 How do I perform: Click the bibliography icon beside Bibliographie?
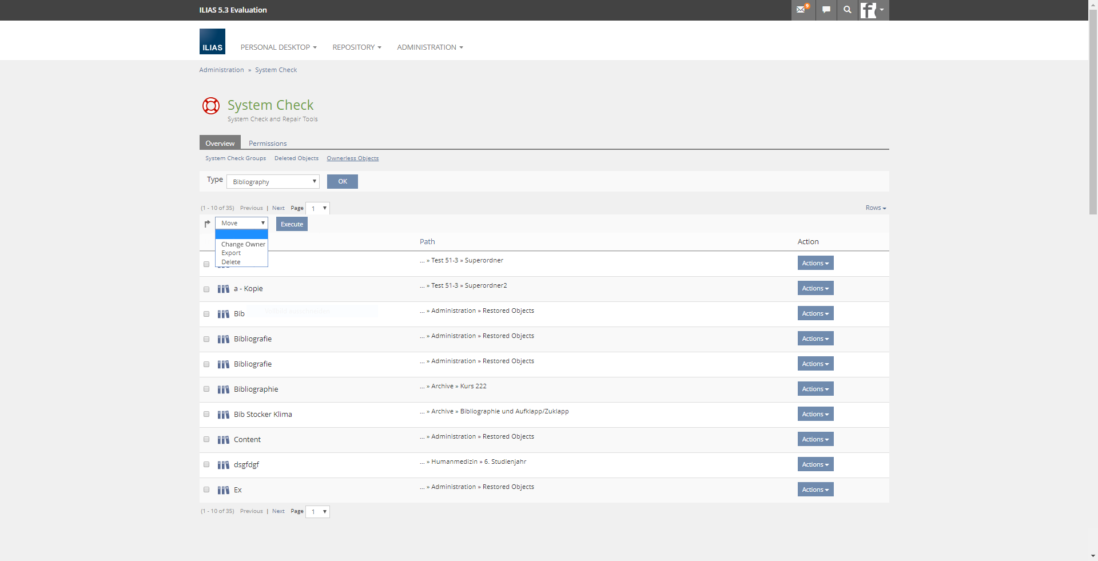pos(223,389)
